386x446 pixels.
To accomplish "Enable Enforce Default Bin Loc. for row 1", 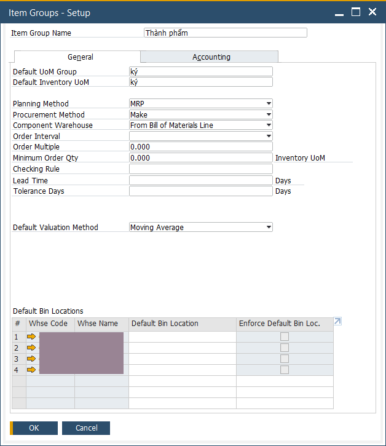I will pos(285,336).
